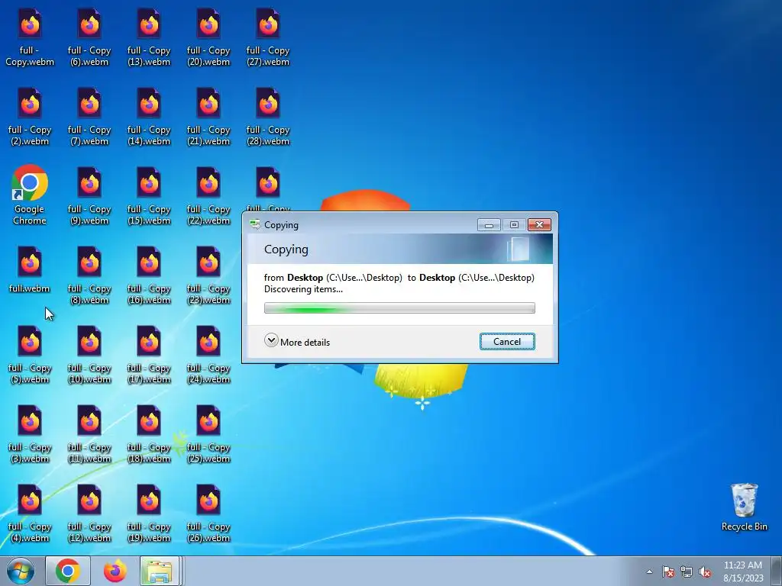This screenshot has width=782, height=586.
Task: Select full - Copy (12).webm icon
Action: 89,514
